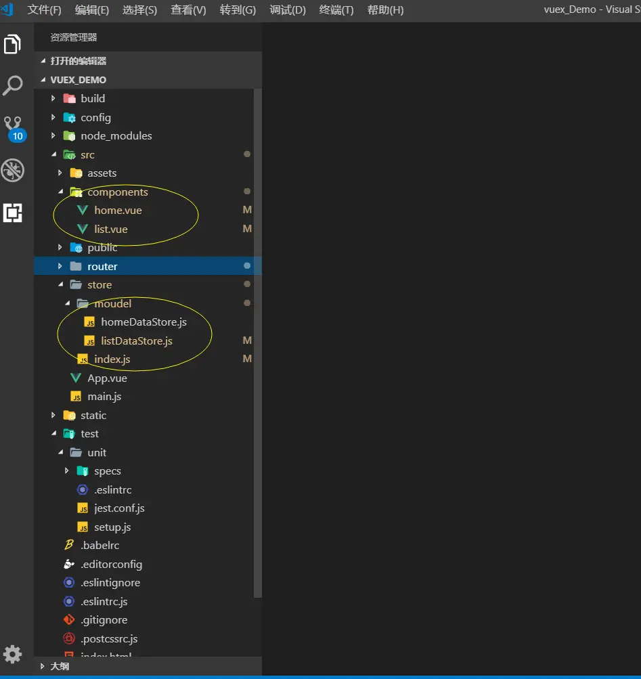Open the 查看(V) menu
641x679 pixels.
tap(188, 10)
